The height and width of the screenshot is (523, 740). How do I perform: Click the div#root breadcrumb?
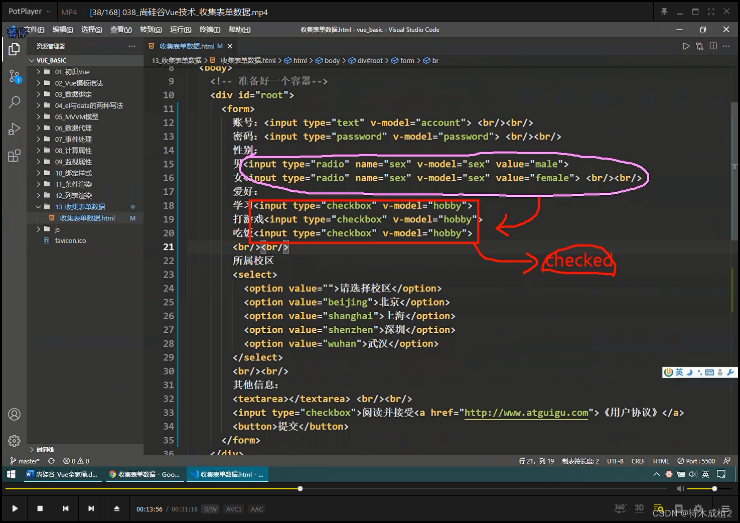(x=365, y=60)
